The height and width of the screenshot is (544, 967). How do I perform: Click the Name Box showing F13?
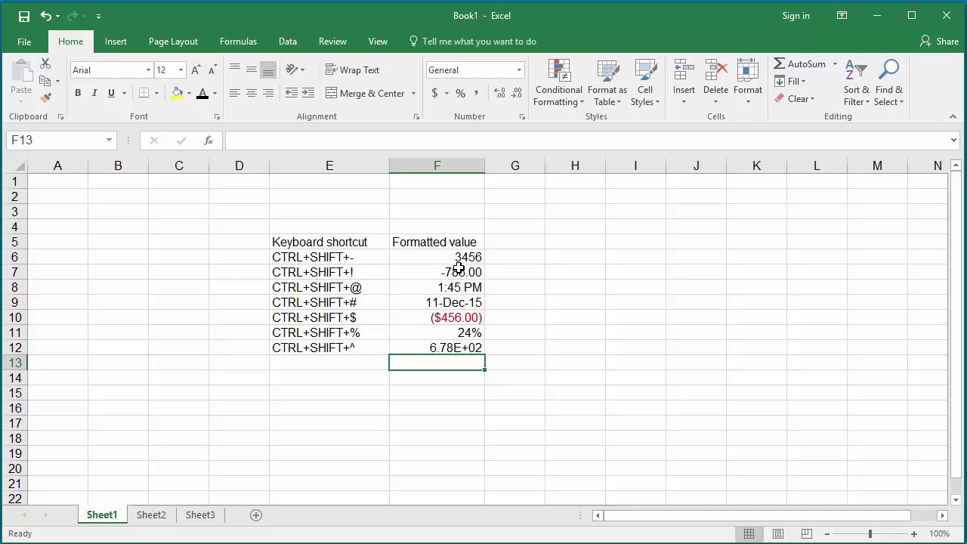(55, 141)
